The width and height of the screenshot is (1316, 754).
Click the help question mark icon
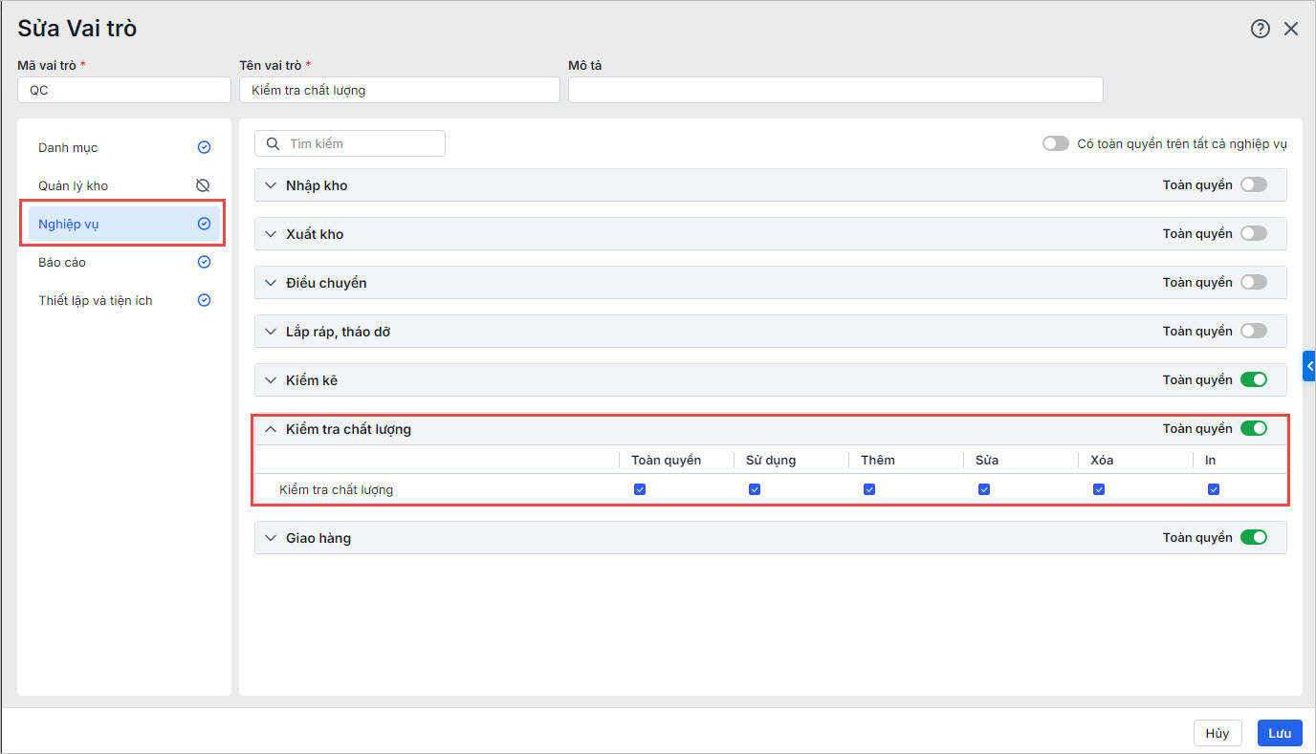pyautogui.click(x=1260, y=29)
